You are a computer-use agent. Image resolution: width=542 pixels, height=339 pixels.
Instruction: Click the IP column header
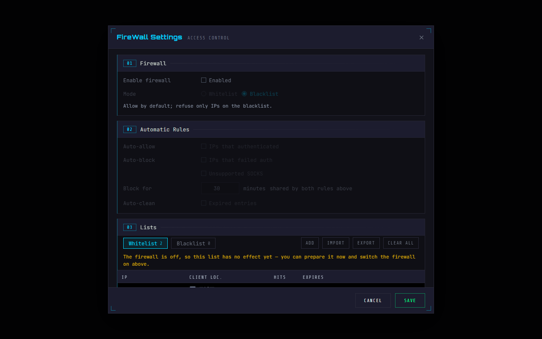[124, 277]
